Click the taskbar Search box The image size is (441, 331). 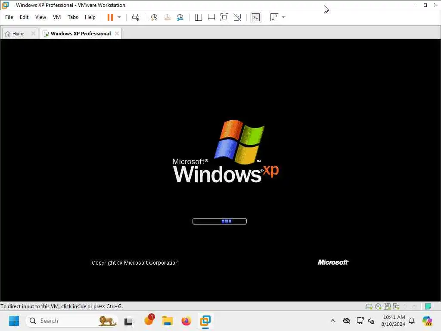72,321
